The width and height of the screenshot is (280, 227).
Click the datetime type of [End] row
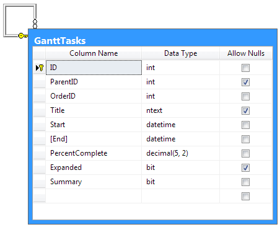click(x=181, y=139)
